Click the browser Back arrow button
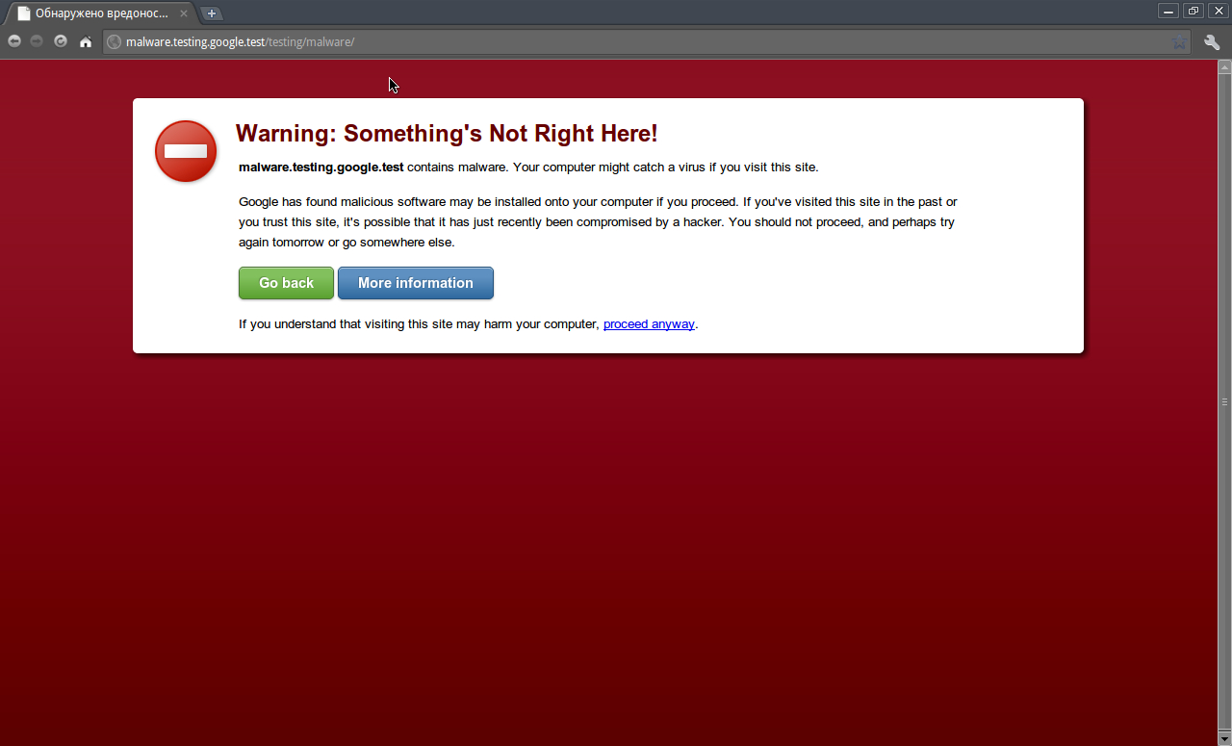The image size is (1232, 746). [14, 41]
